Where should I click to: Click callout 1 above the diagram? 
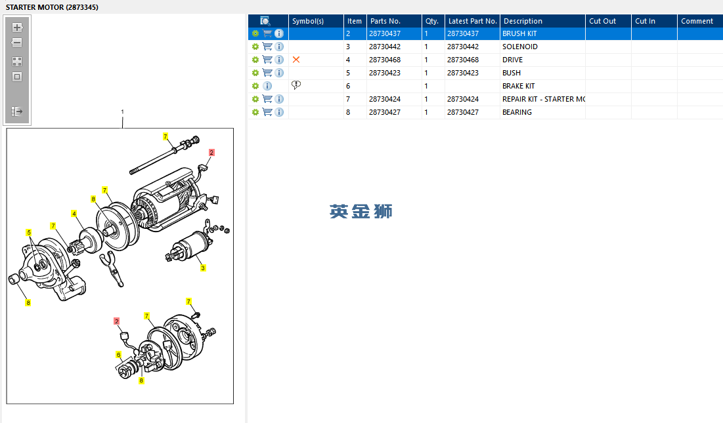point(122,112)
